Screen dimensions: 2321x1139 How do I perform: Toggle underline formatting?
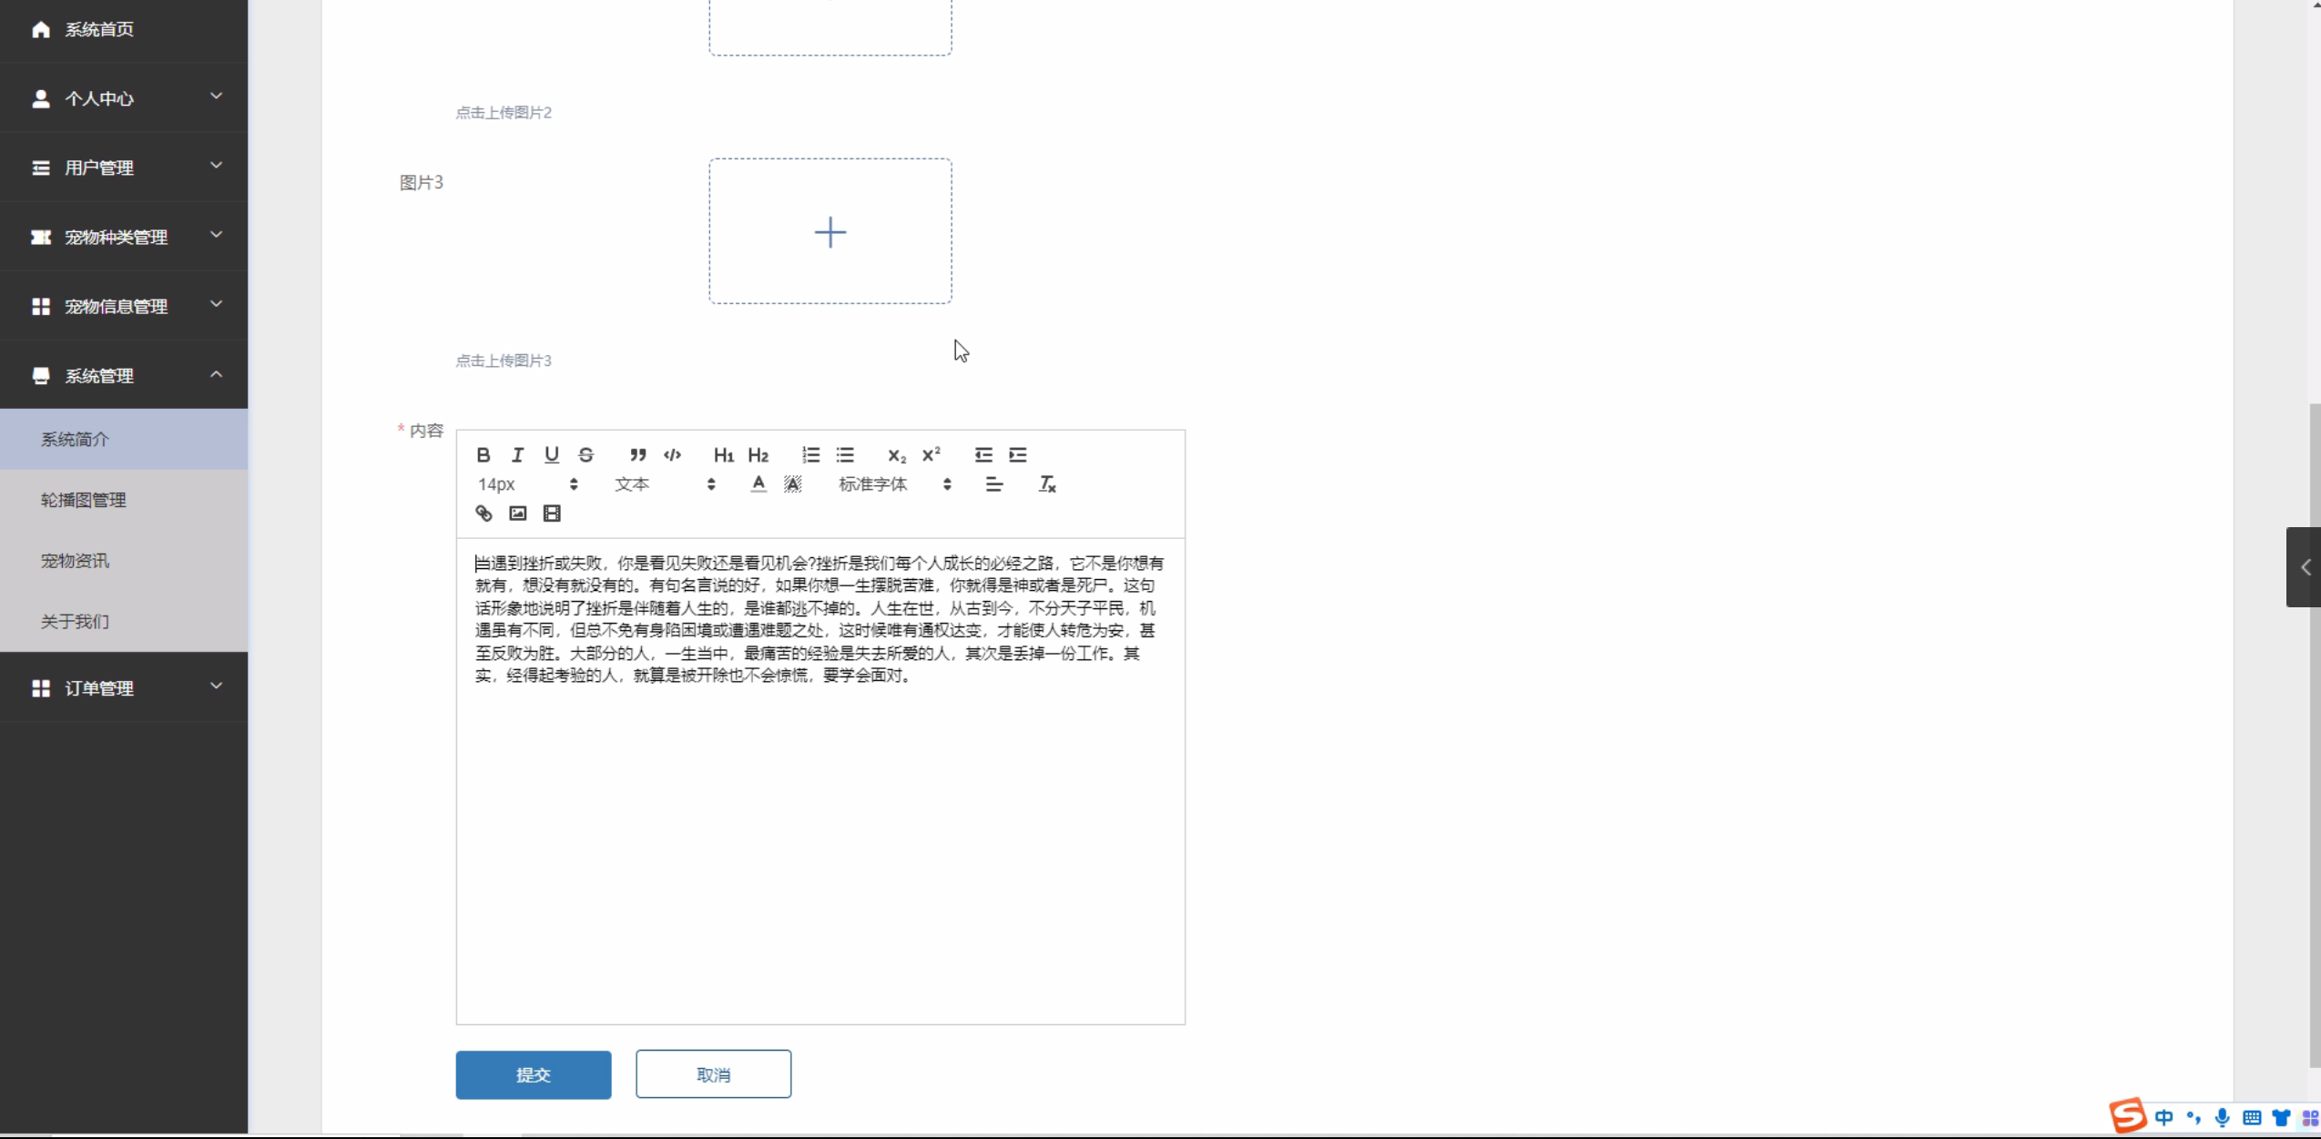tap(552, 454)
